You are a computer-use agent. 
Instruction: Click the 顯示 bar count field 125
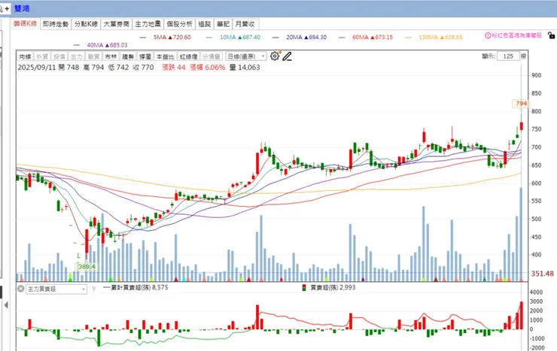point(508,56)
